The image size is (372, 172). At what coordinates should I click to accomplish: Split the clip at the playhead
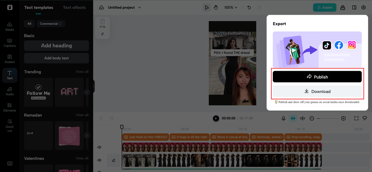coord(303,118)
